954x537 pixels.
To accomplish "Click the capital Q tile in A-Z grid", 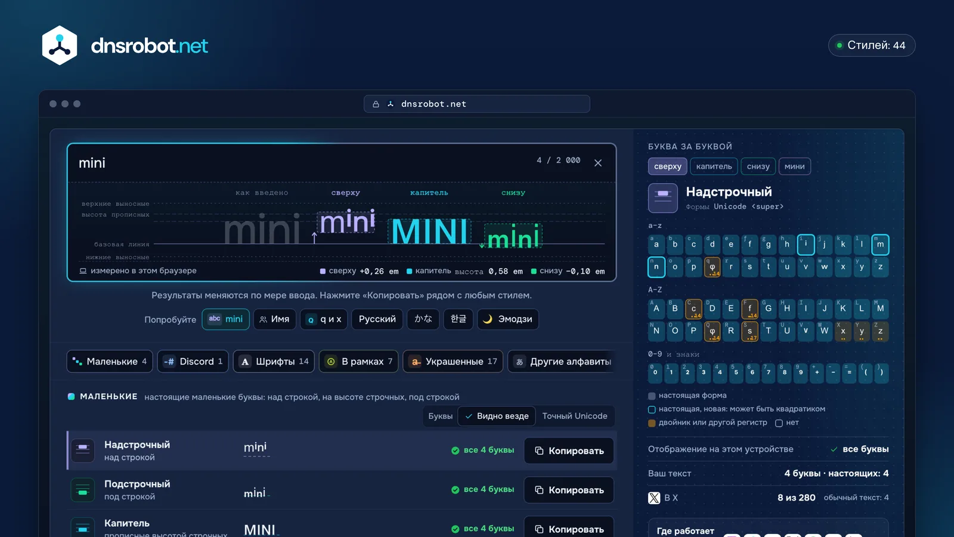I will pyautogui.click(x=712, y=331).
